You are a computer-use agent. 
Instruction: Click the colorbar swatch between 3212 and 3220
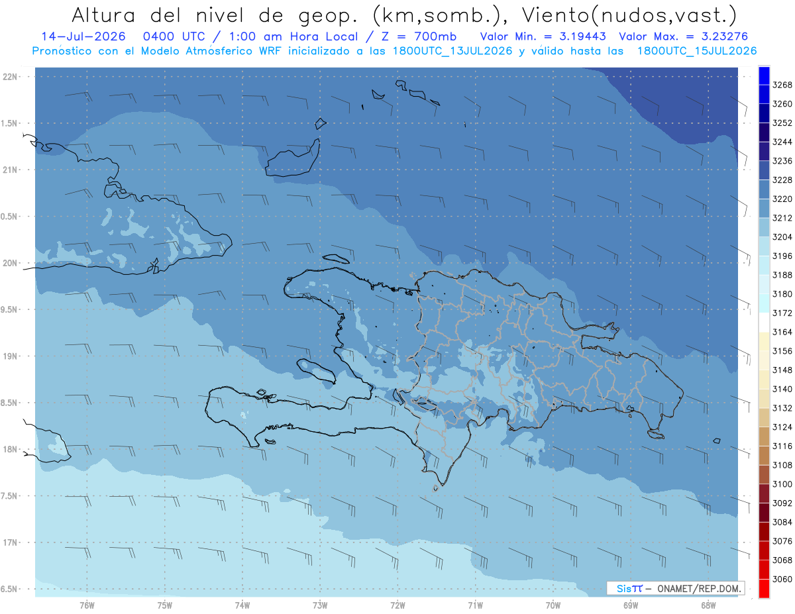point(764,208)
